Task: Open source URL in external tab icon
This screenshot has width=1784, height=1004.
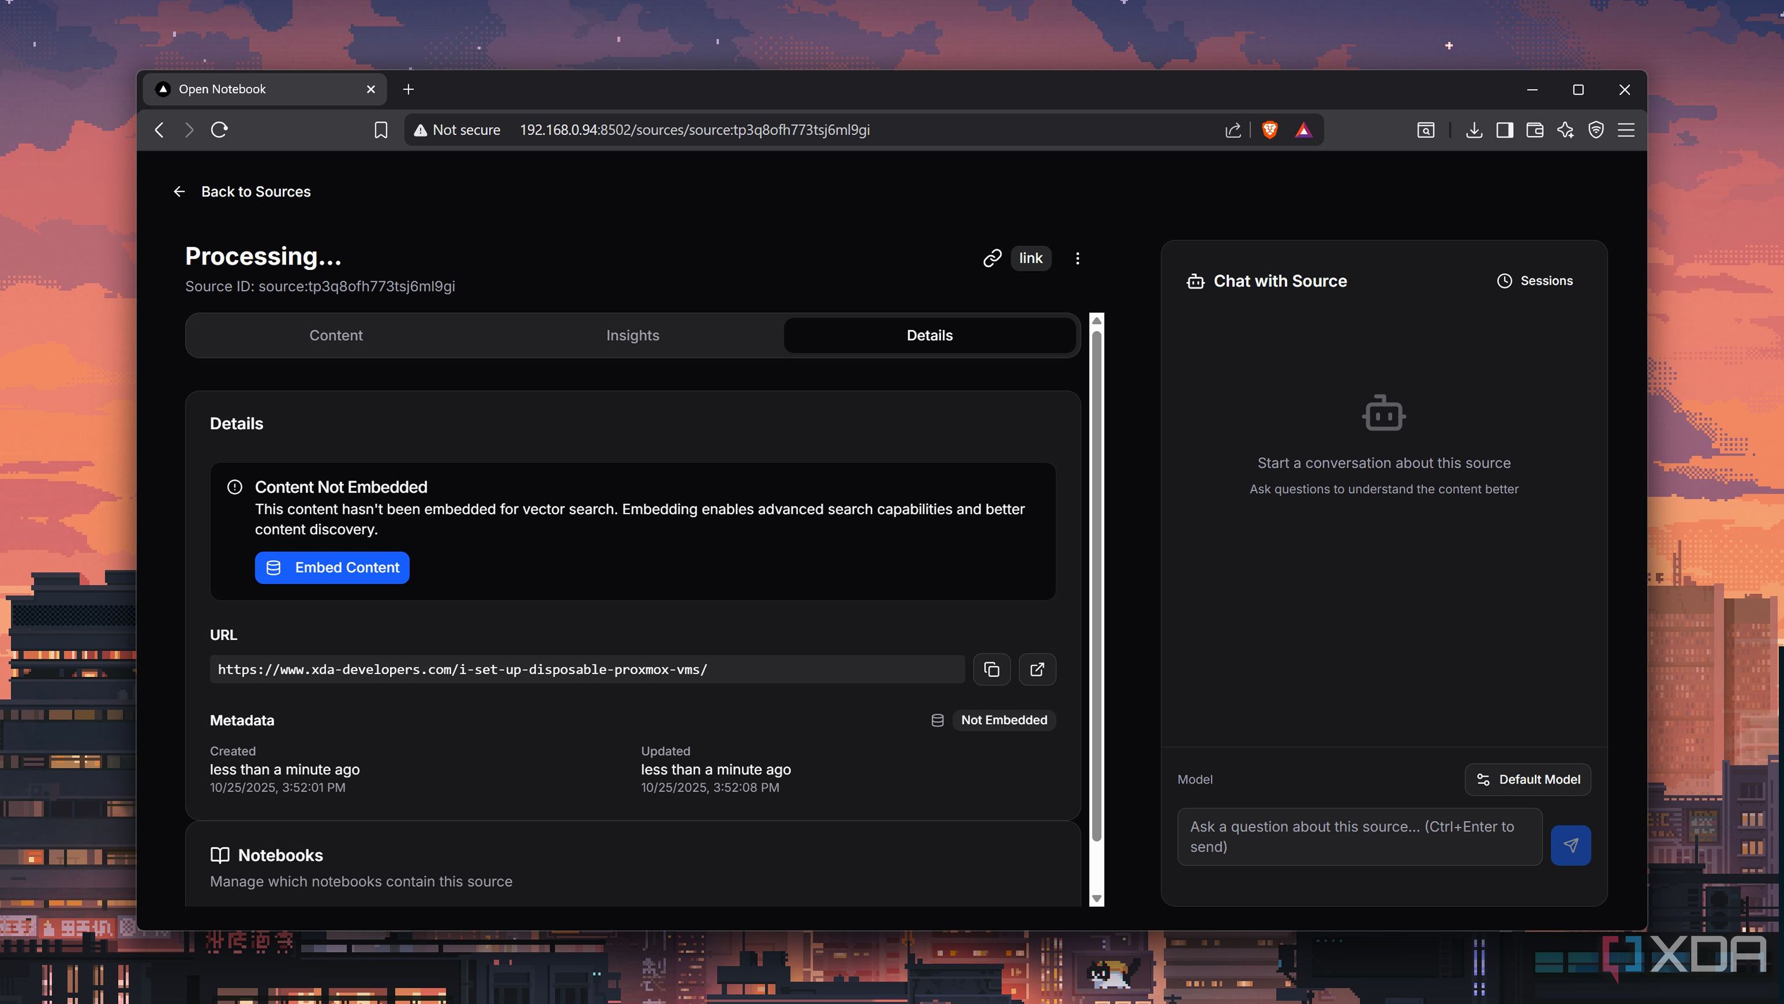Action: pos(1037,669)
